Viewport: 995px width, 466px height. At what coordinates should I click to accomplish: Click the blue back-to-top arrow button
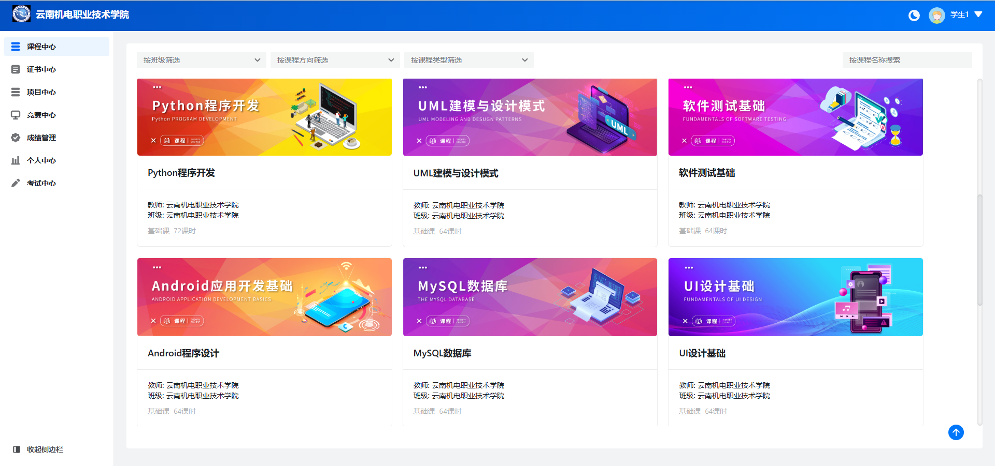(956, 432)
